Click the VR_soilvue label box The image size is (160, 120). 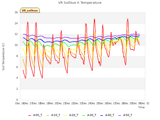[x=30, y=10]
